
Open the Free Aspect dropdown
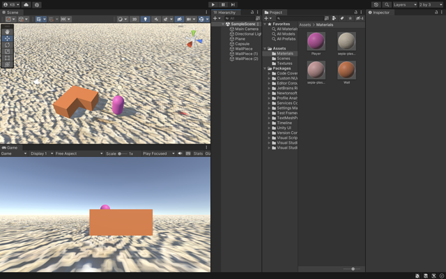coord(79,153)
